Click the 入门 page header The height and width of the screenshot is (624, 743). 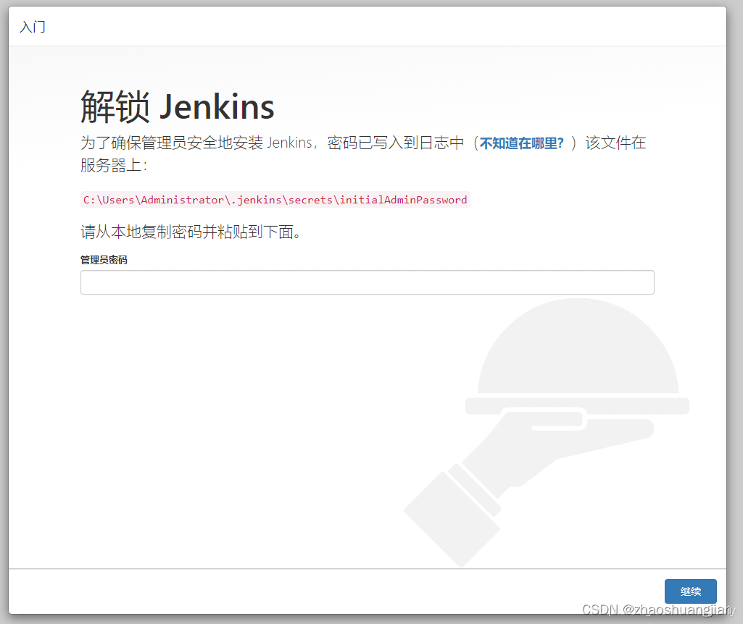pos(32,27)
